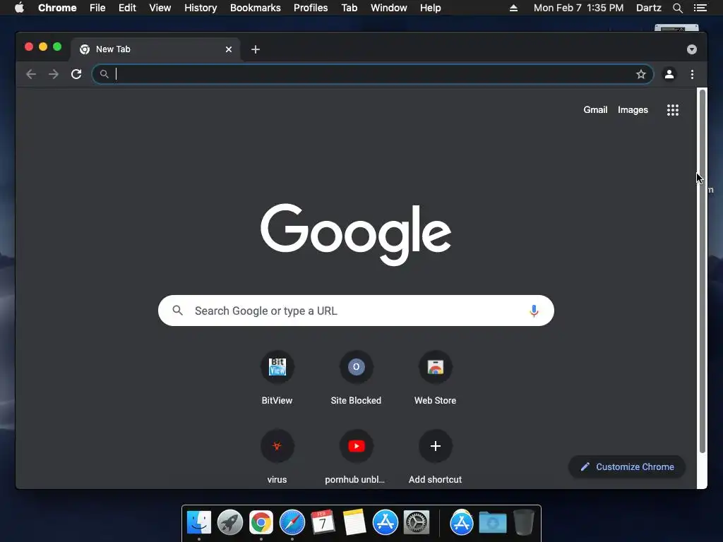Add a new shortcut tile
The height and width of the screenshot is (542, 723).
[x=435, y=457]
